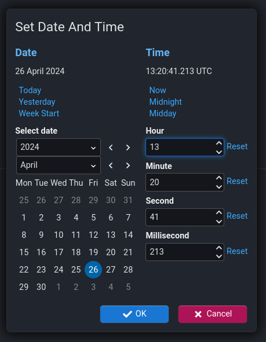Increase the Second value with up arrow
266x342 pixels.
[219, 212]
